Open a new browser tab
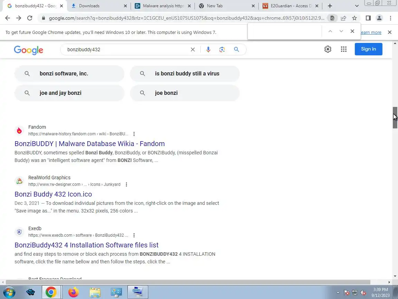398x299 pixels. coord(330,6)
